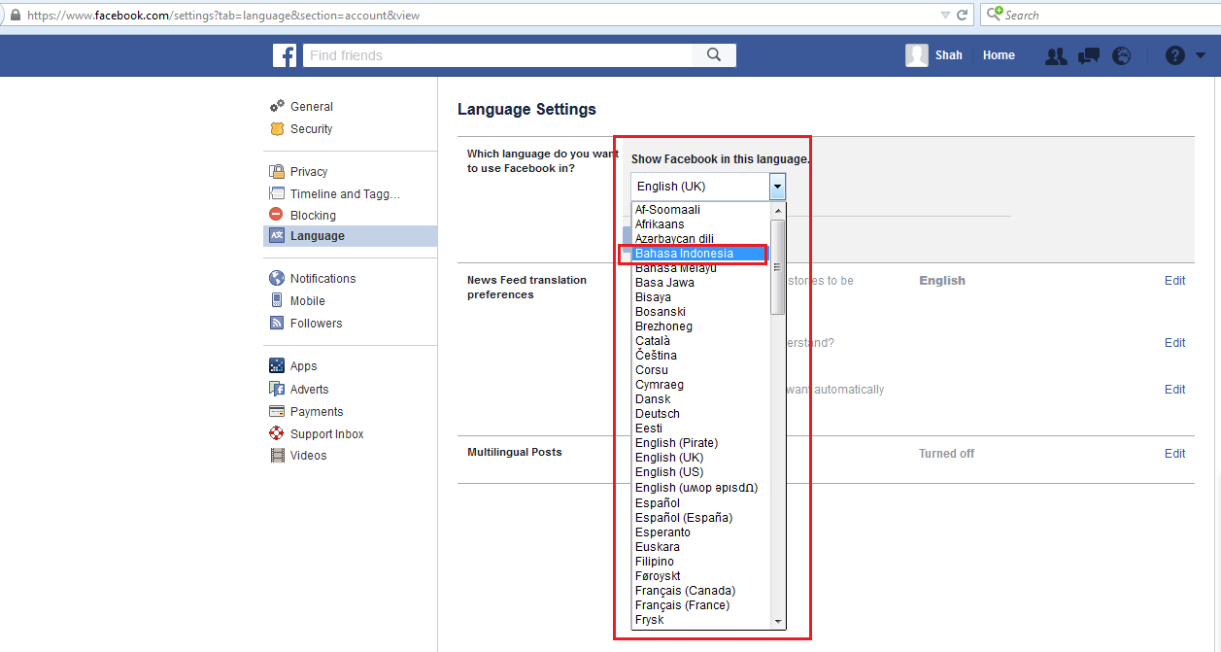Click Shah's profile picture thumbnail
Viewport: 1221px width, 652px height.
click(917, 55)
